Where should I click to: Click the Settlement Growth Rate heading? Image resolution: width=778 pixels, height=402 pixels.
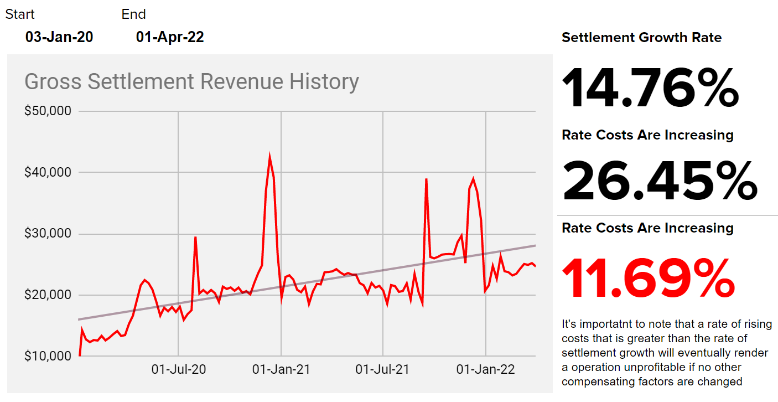641,38
